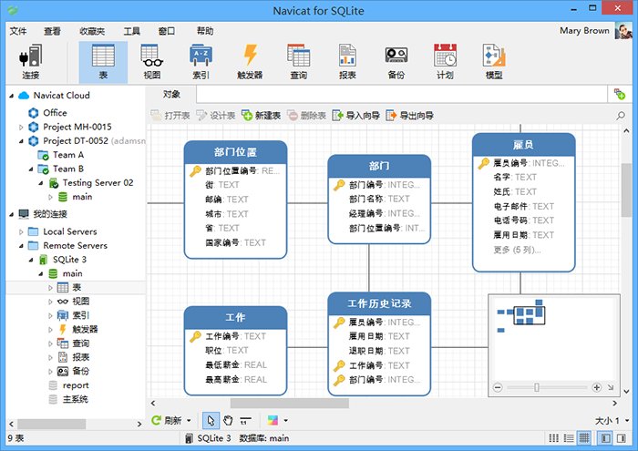Click the navigator zoom slider handle

[537, 387]
